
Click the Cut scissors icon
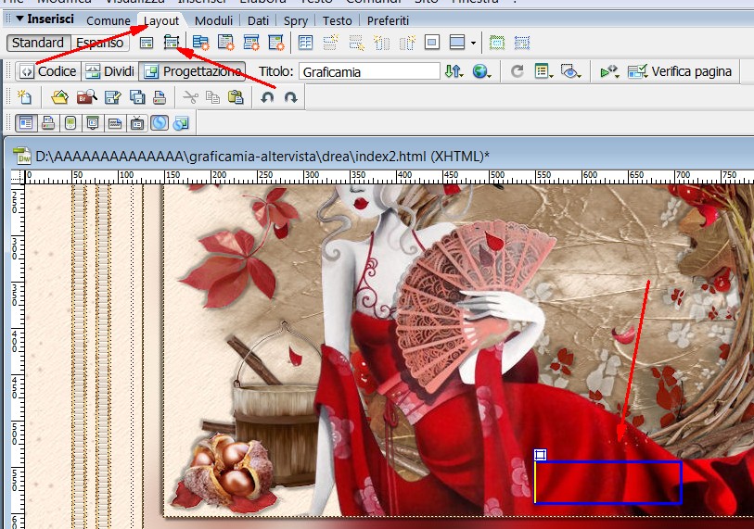click(191, 97)
